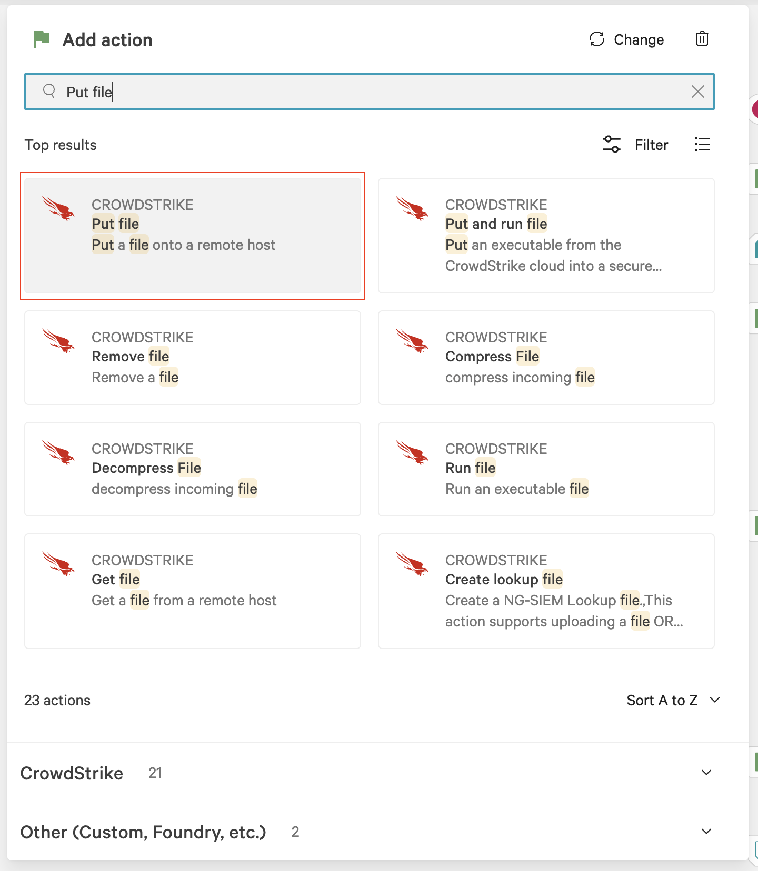Image resolution: width=758 pixels, height=871 pixels.
Task: Click the Filter label button
Action: tap(651, 145)
